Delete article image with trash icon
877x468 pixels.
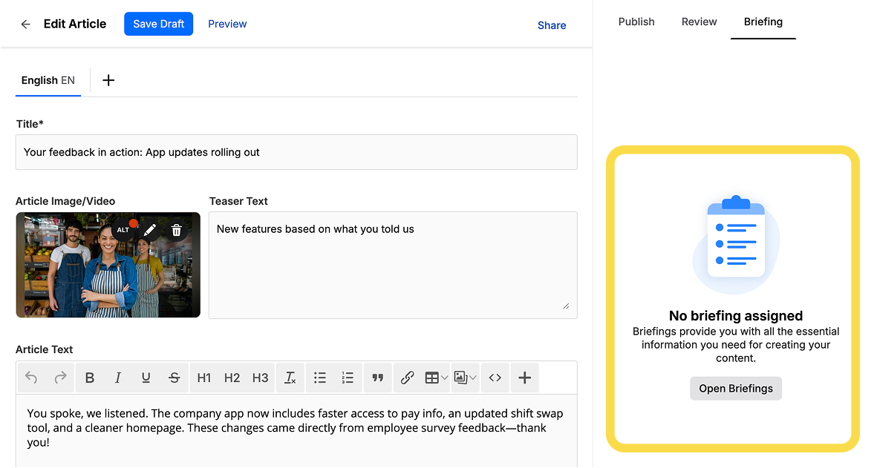click(176, 230)
